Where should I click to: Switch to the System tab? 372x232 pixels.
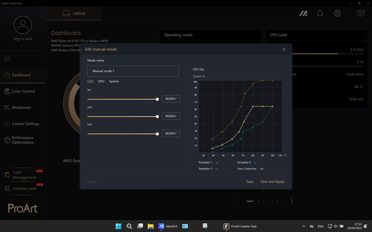(x=114, y=81)
